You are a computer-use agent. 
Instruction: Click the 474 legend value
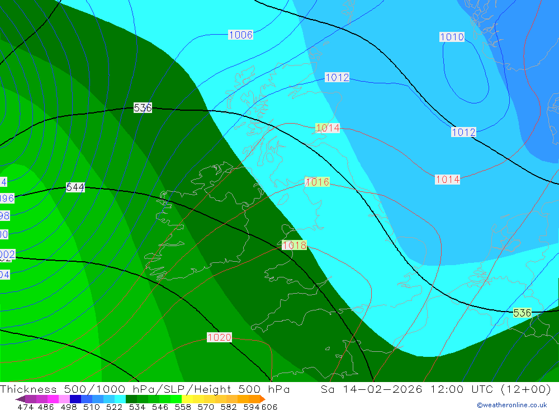(x=25, y=407)
